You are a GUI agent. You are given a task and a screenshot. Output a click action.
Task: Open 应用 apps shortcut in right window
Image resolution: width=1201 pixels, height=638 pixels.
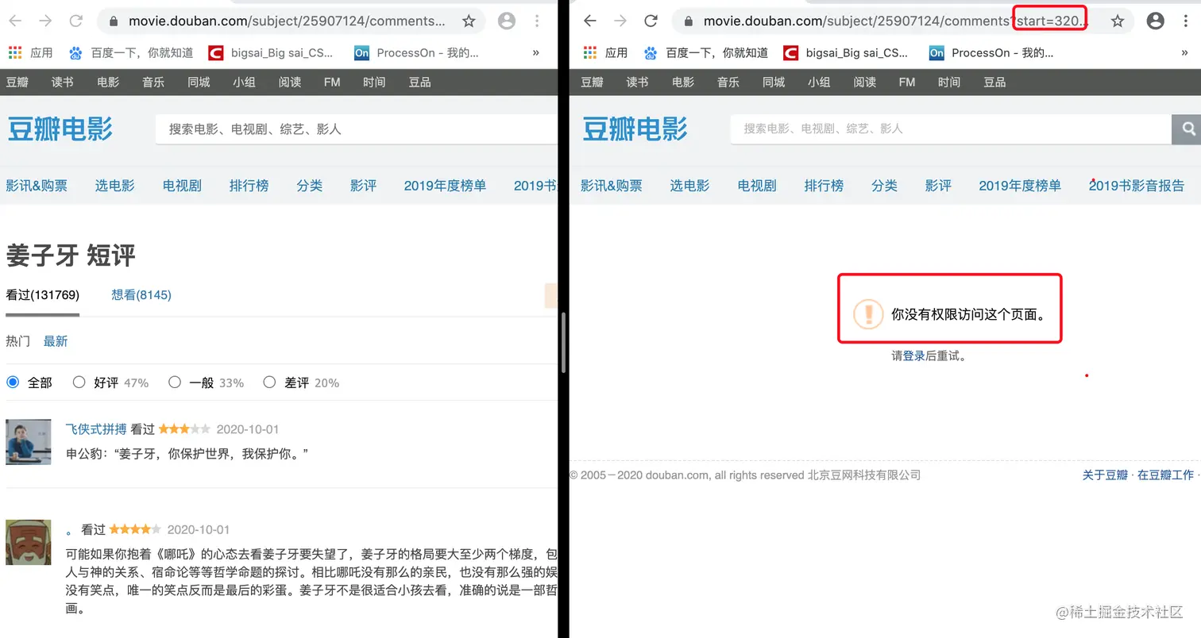pos(605,53)
